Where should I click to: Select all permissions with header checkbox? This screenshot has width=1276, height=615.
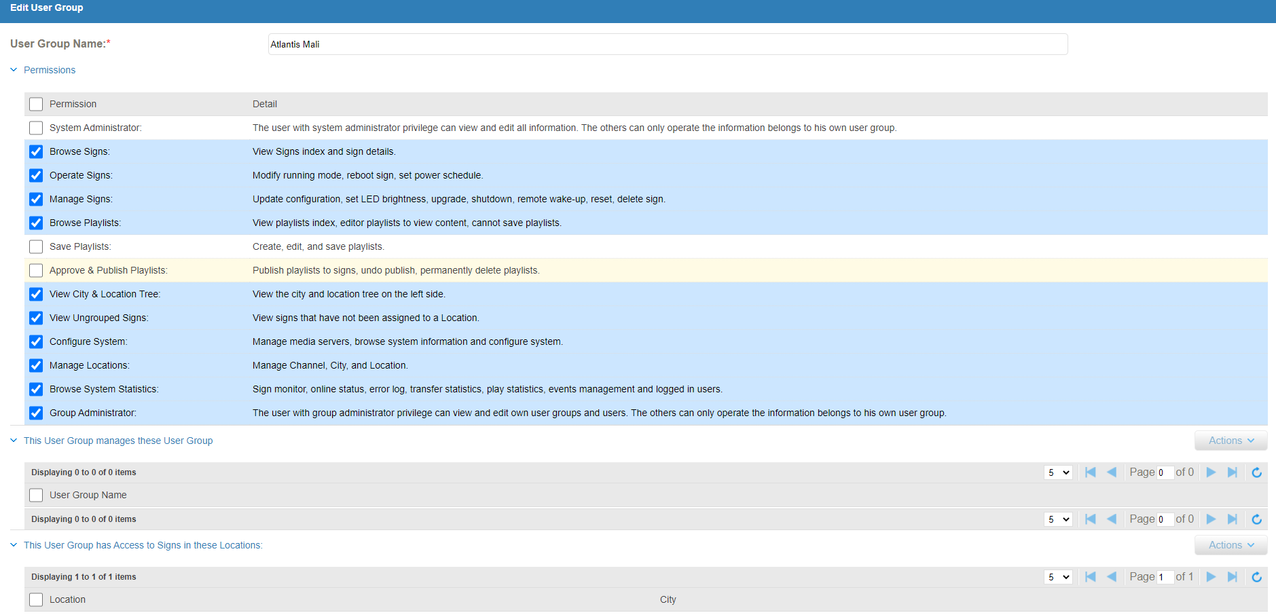[36, 104]
